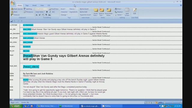The width and height of the screenshot is (192, 108).
Task: Click the zoom slider in status bar
Action: pyautogui.click(x=173, y=103)
